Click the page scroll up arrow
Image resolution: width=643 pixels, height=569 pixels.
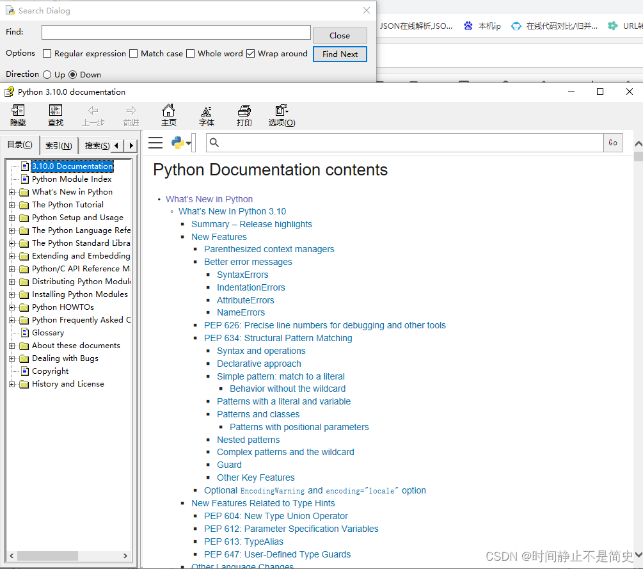click(x=638, y=143)
